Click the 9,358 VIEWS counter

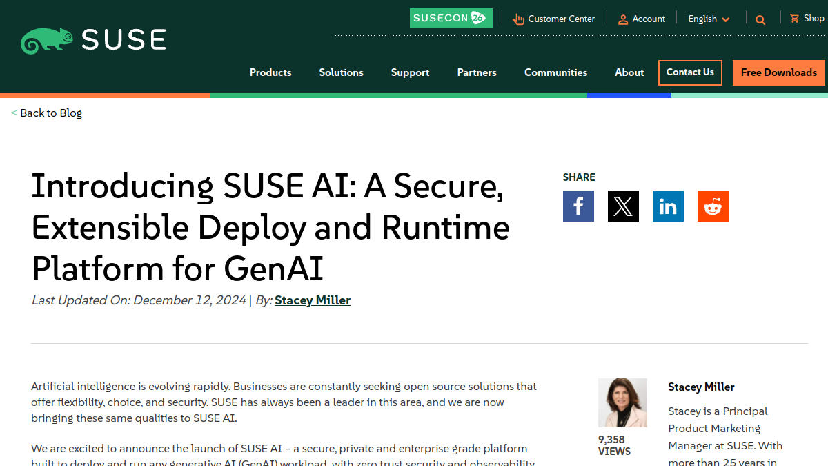pos(614,445)
